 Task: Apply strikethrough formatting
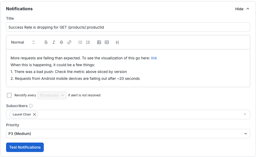point(61,42)
